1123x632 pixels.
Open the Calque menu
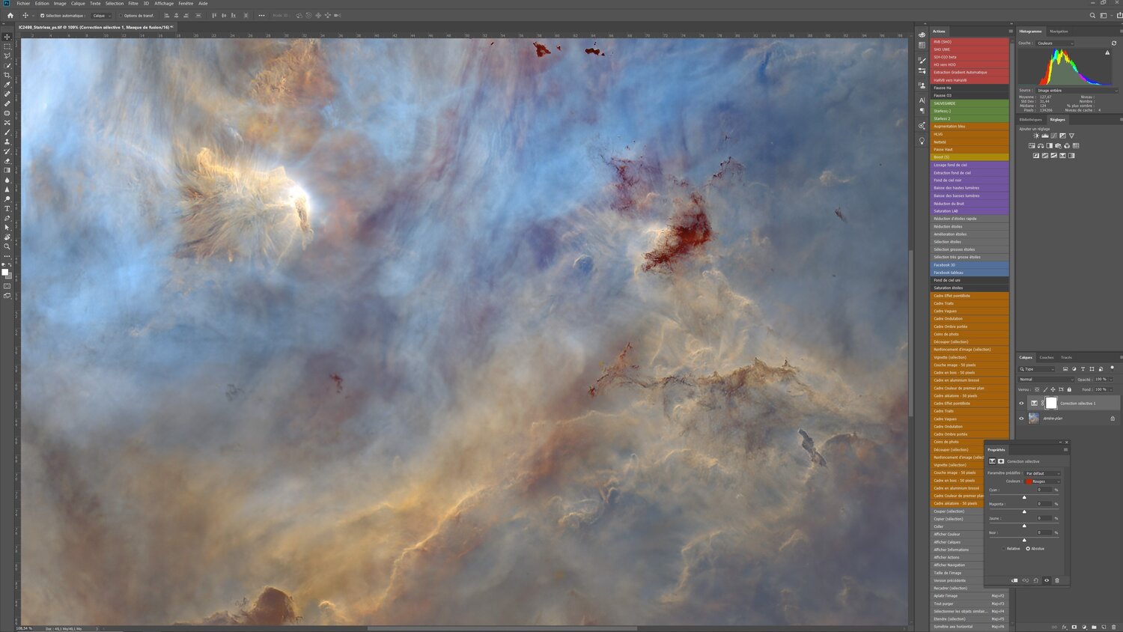pyautogui.click(x=78, y=3)
